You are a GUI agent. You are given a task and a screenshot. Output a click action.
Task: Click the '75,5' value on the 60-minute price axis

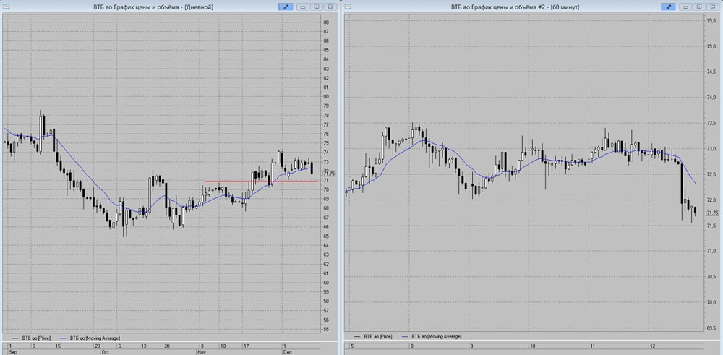point(711,21)
